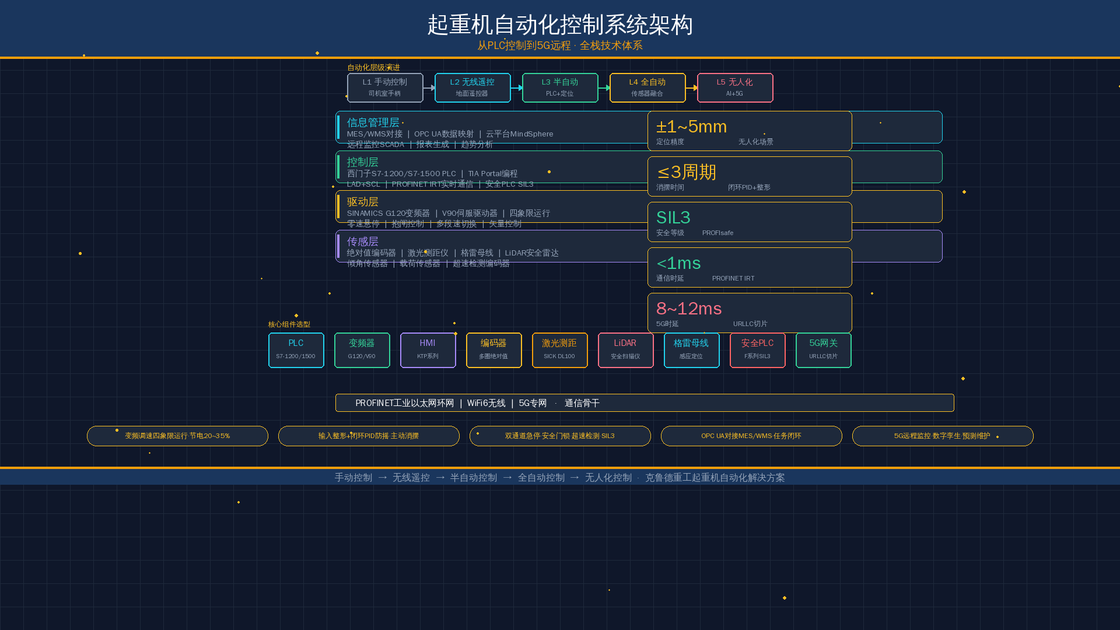Click the 5G远程监控 数字孪生 pill
1120x630 pixels.
click(x=943, y=436)
